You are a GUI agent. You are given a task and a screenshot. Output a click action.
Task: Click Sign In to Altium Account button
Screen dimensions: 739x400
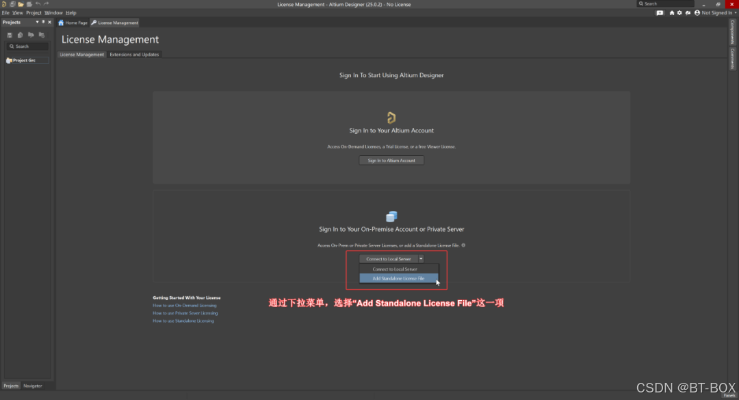point(391,161)
